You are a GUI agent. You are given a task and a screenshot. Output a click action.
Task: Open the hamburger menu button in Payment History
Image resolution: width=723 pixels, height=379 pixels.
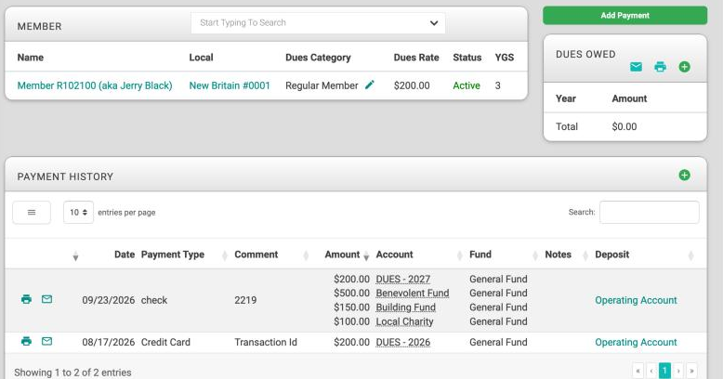click(32, 213)
